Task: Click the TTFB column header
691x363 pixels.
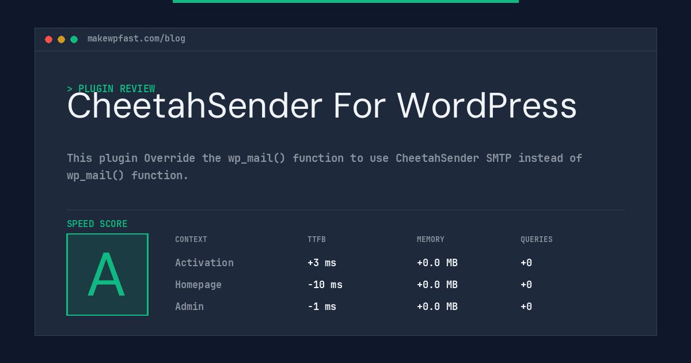Action: pyautogui.click(x=317, y=240)
